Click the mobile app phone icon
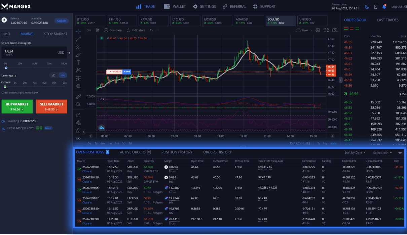 coord(376,7)
